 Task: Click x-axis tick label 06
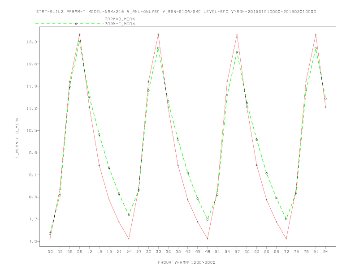70,252
